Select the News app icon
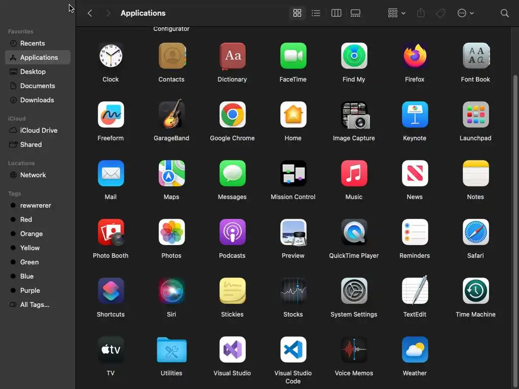Viewport: 519px width, 389px height. click(x=415, y=173)
